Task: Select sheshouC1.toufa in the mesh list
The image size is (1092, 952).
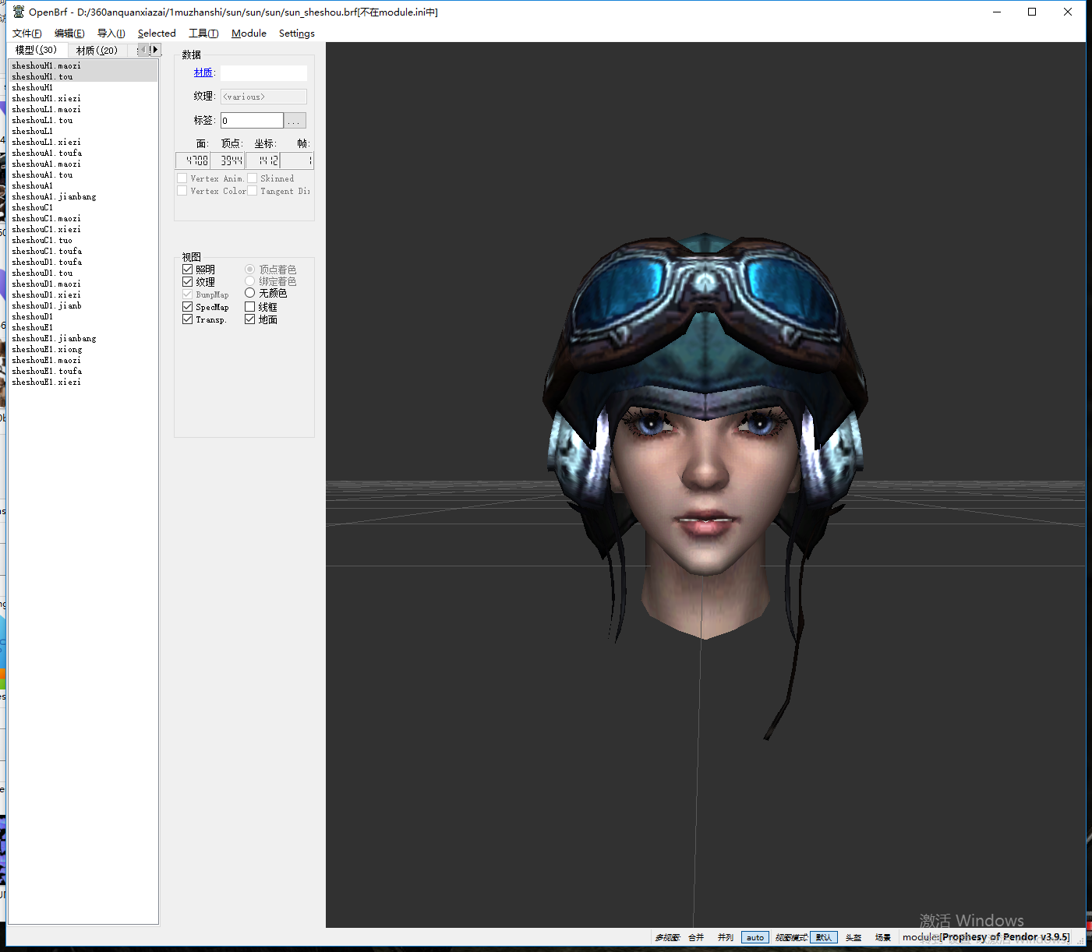Action: point(83,251)
